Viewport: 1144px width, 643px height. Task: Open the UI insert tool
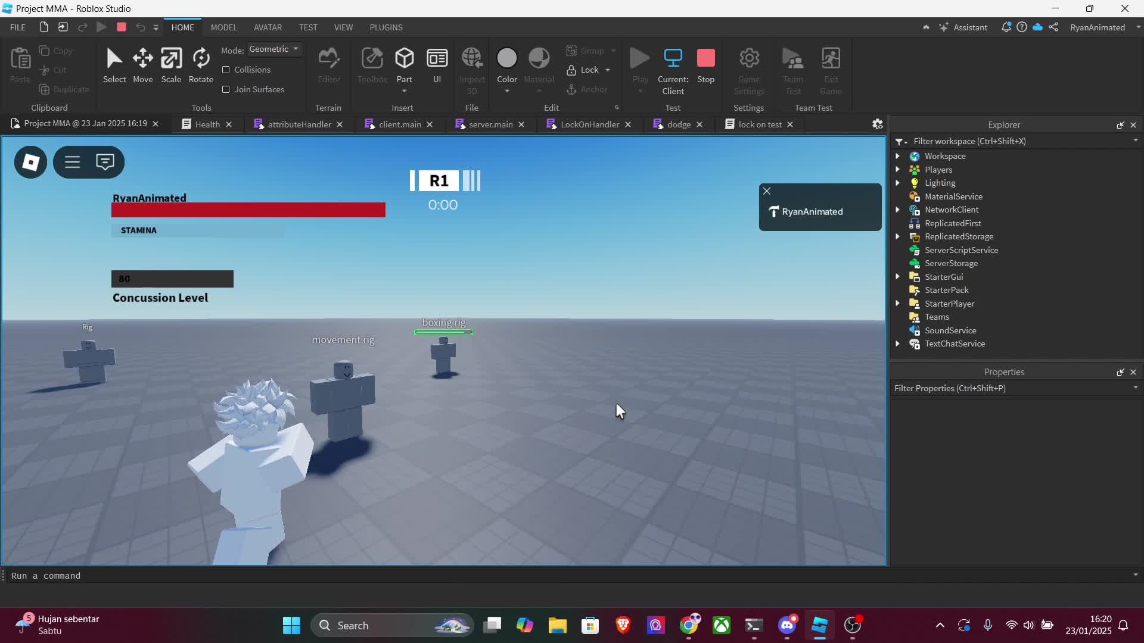pos(437,65)
